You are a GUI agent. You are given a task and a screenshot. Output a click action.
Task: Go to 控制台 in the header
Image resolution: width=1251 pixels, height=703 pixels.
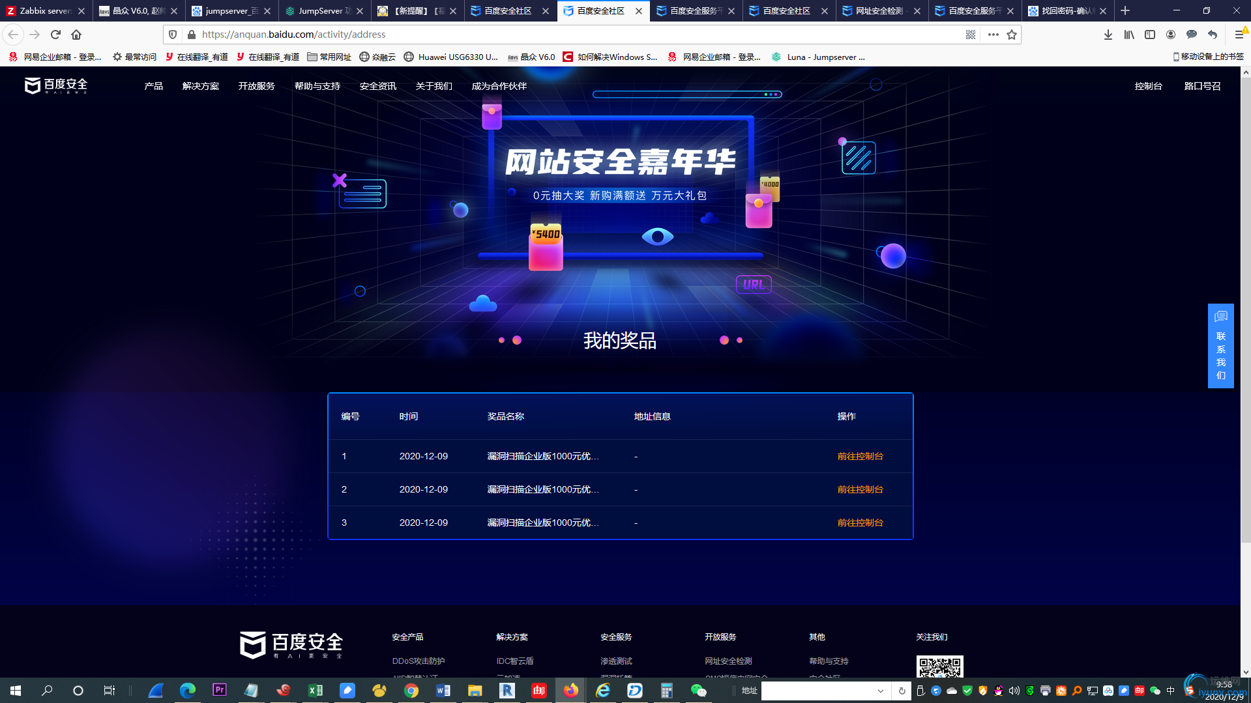1149,86
